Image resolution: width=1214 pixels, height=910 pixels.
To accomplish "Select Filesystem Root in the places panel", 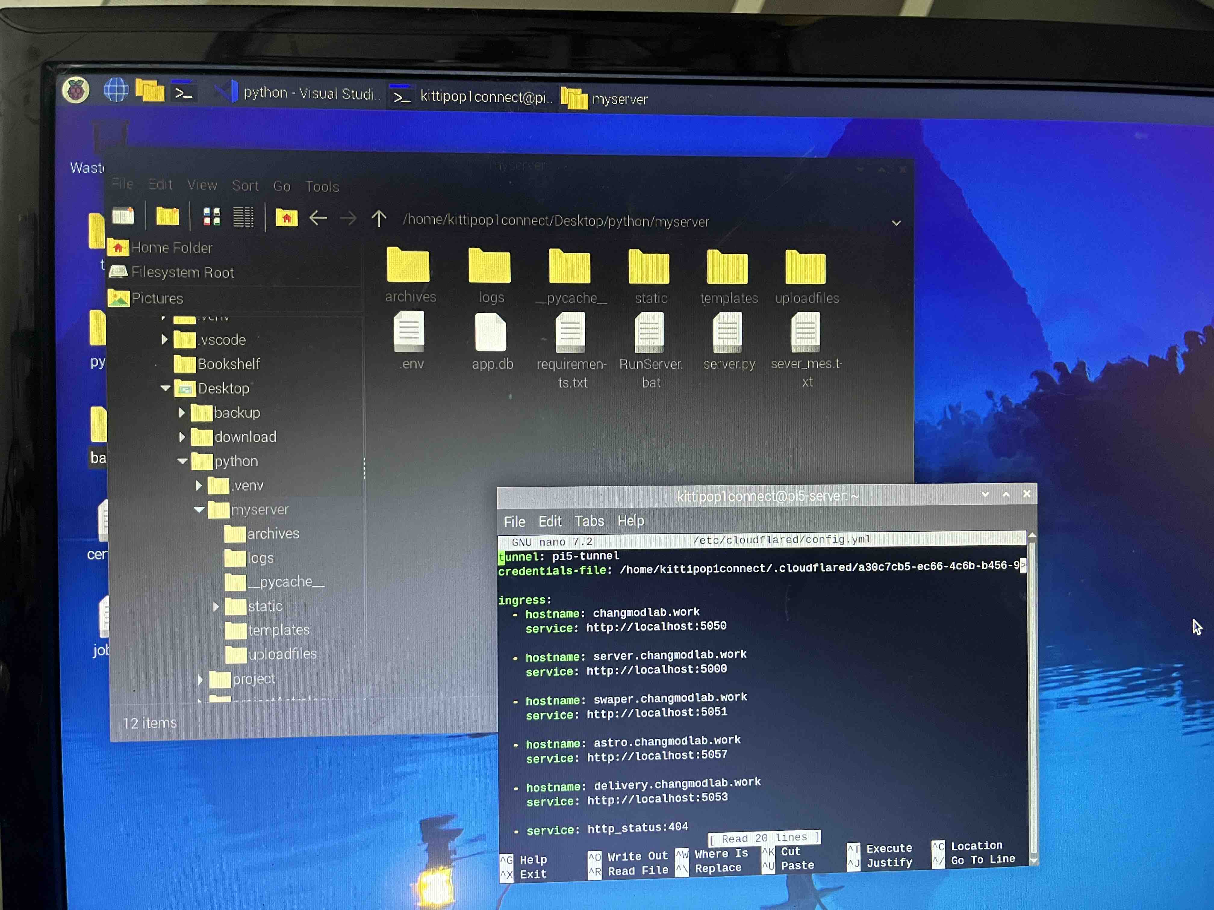I will tap(182, 273).
